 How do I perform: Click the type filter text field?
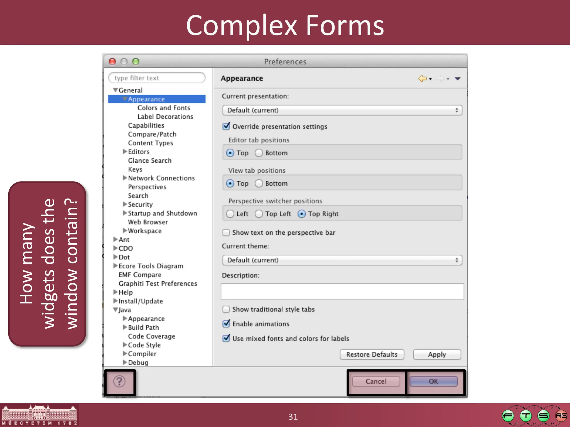[x=157, y=78]
